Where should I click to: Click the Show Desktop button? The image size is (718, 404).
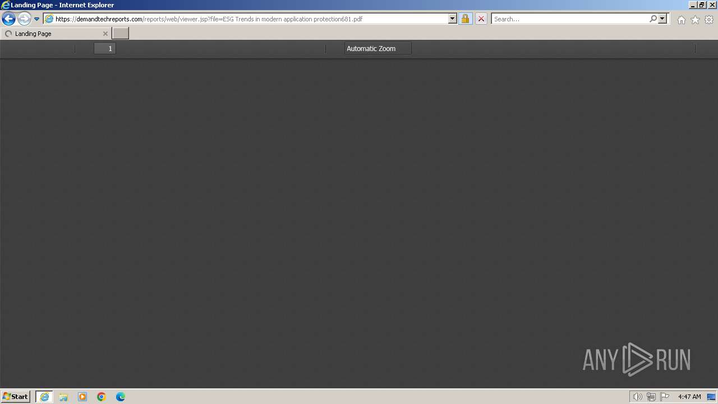711,397
